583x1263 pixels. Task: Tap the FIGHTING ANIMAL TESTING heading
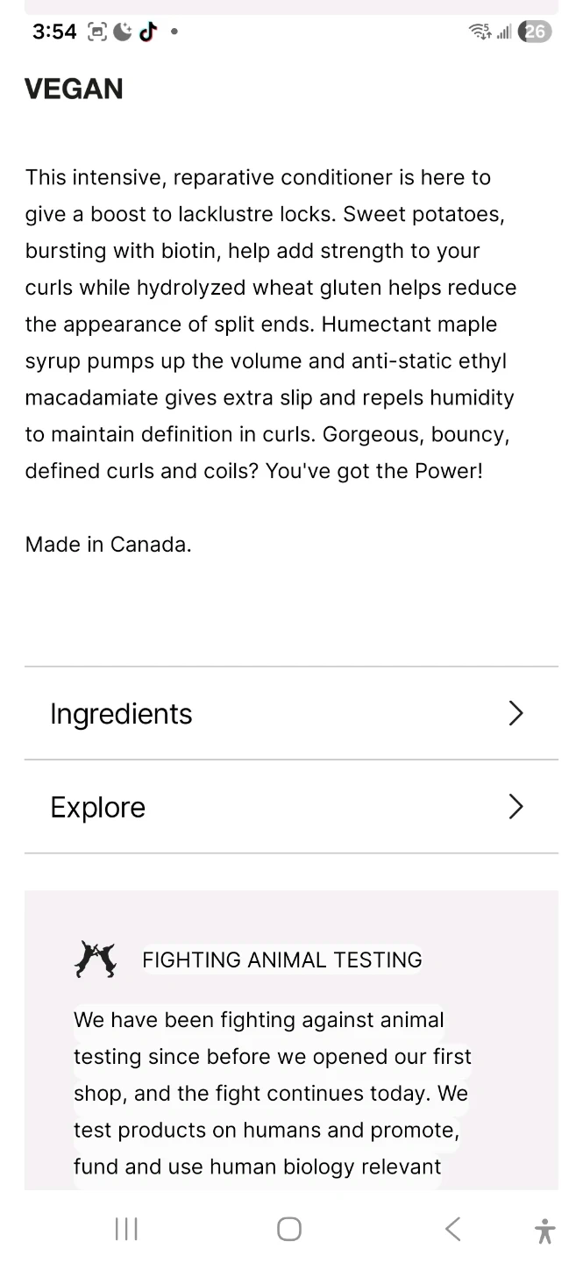click(281, 960)
